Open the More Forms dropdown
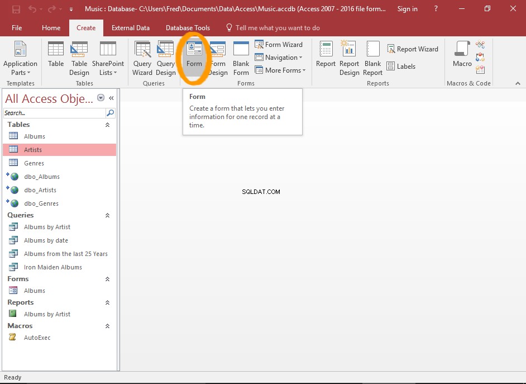This screenshot has height=384, width=526. 280,70
